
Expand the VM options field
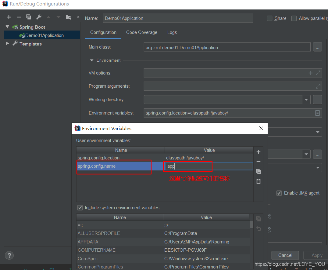318,73
